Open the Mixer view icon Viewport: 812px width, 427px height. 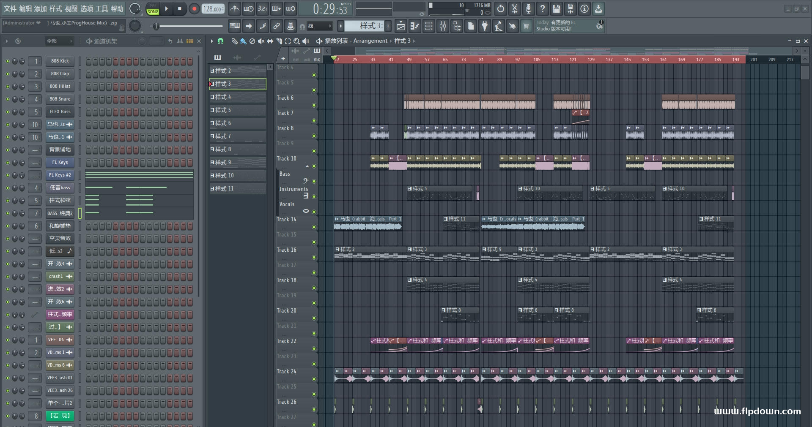pyautogui.click(x=443, y=26)
